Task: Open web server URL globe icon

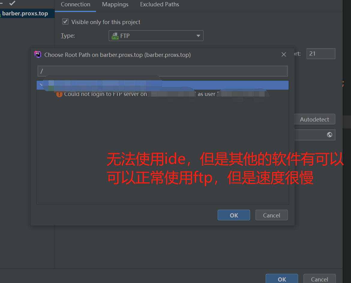Action: (329, 135)
